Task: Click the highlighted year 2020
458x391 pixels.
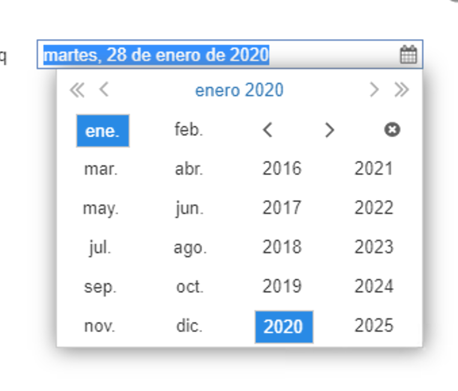Action: (284, 327)
